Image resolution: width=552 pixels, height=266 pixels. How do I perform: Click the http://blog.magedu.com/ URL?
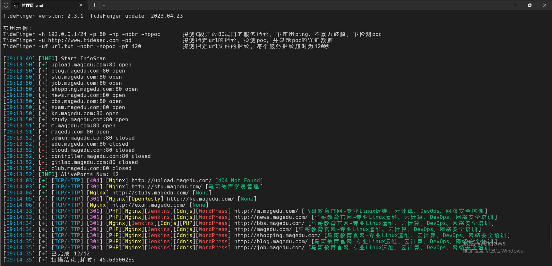tap(271, 242)
